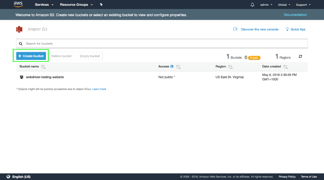Expand the admin account dropdown
Viewport: 324px width, 180px height.
[x=266, y=5]
